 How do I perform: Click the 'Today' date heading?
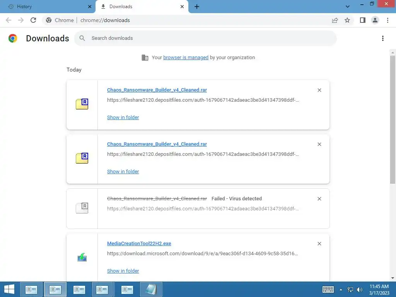click(74, 70)
